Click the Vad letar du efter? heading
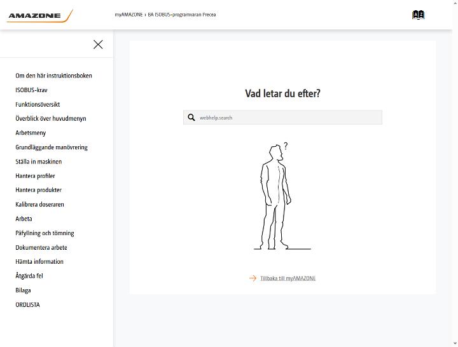Screen dimensions: 458x347 click(282, 93)
